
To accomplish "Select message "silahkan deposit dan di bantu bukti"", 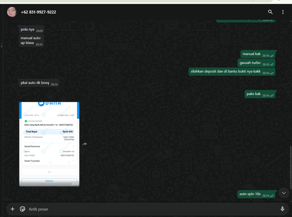I will coord(232,72).
